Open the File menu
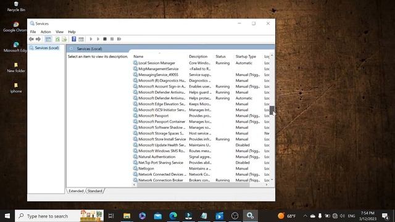395x222 pixels. tap(33, 31)
